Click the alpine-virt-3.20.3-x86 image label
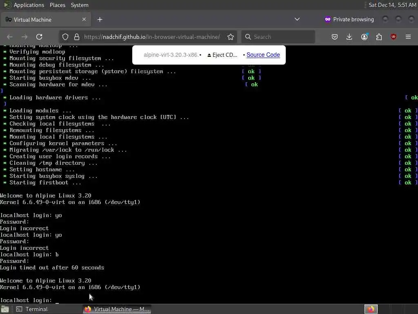Image resolution: width=418 pixels, height=314 pixels. [x=171, y=55]
